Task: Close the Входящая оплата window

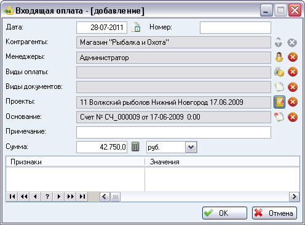Action: (x=295, y=10)
